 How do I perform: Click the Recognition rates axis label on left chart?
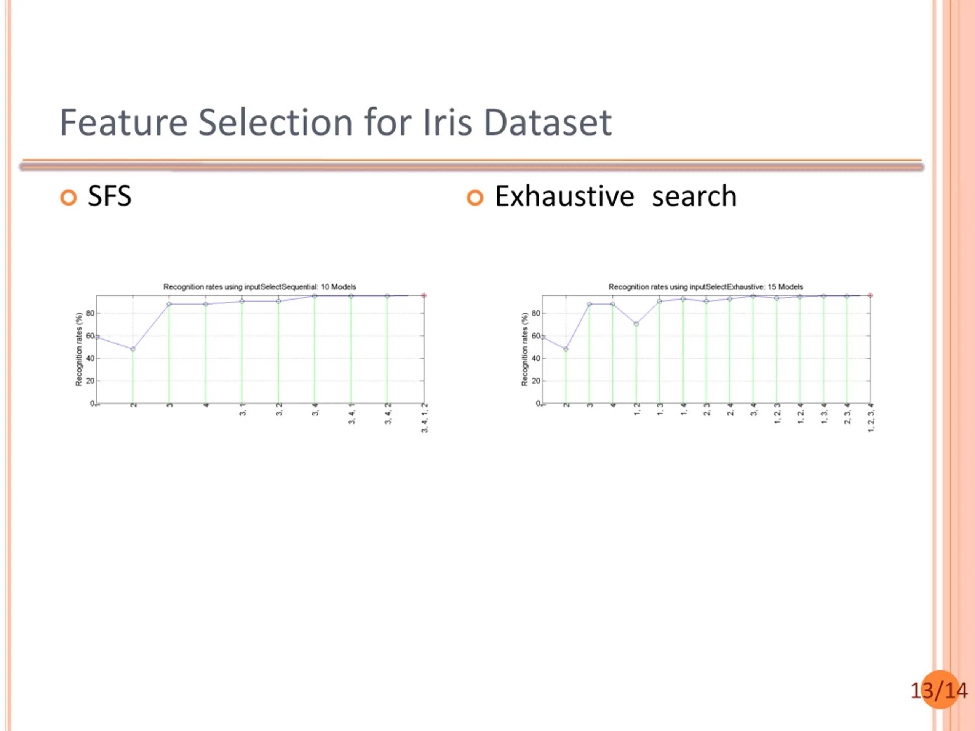(79, 350)
